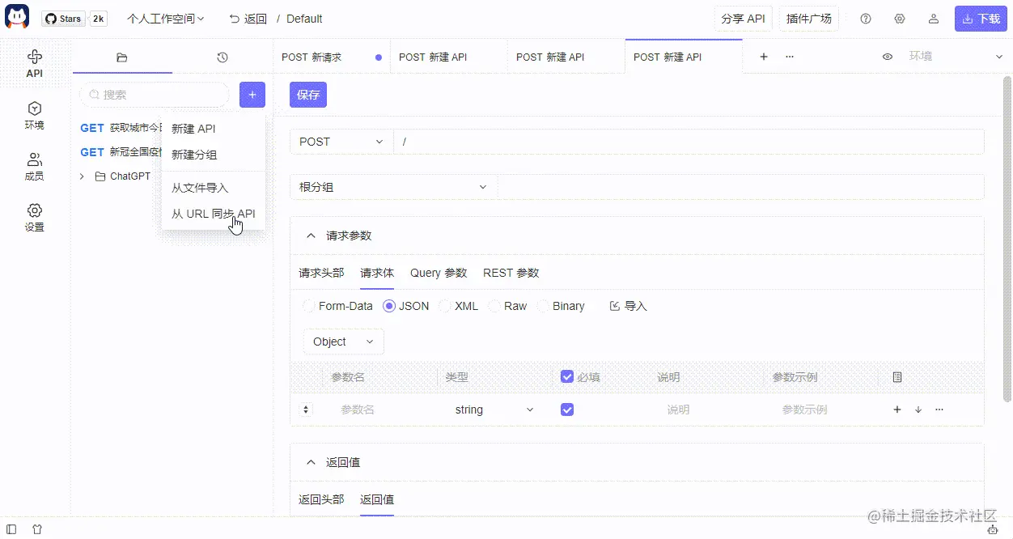Click the 导入 import button
The image size is (1013, 539).
click(628, 306)
